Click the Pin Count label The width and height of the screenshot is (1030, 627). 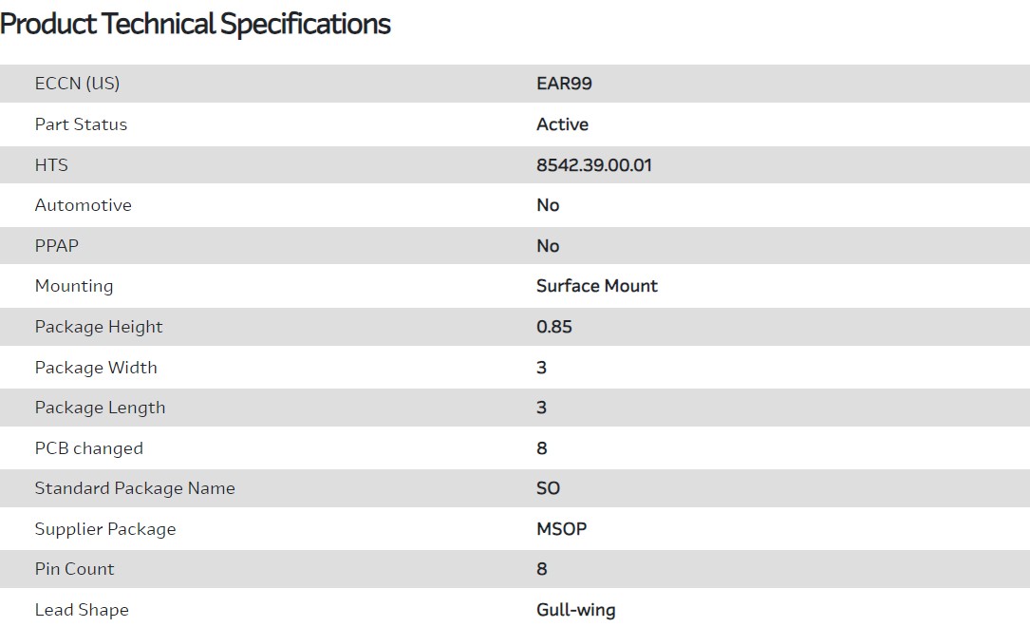point(74,569)
